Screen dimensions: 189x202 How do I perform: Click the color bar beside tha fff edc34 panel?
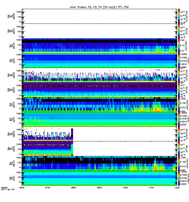pyautogui.click(x=179, y=16)
